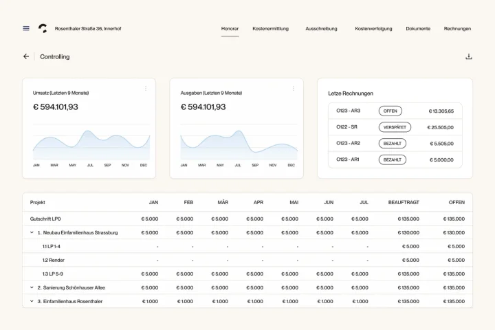Select the Gutschrift LP0 row
The image size is (495, 330).
click(247, 219)
